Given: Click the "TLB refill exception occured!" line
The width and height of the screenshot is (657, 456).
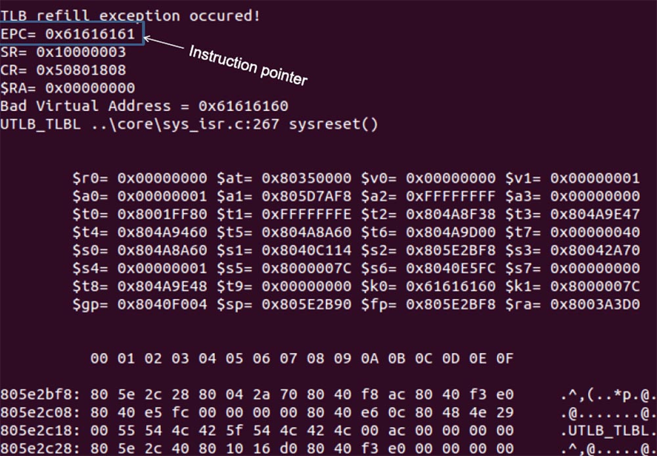Looking at the screenshot, I should tap(130, 16).
